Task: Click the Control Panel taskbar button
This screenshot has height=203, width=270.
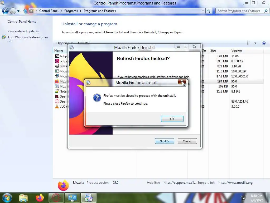Action: [72, 198]
